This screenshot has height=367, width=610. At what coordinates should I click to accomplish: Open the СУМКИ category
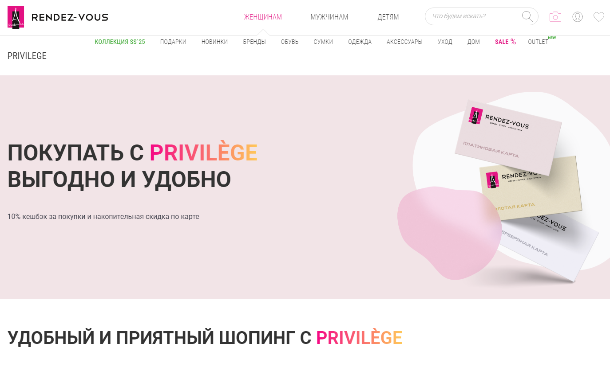click(323, 42)
